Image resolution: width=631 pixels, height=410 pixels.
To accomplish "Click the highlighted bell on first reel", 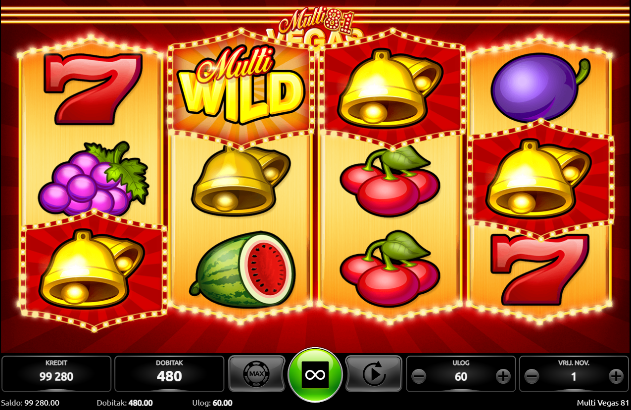I will 92,269.
